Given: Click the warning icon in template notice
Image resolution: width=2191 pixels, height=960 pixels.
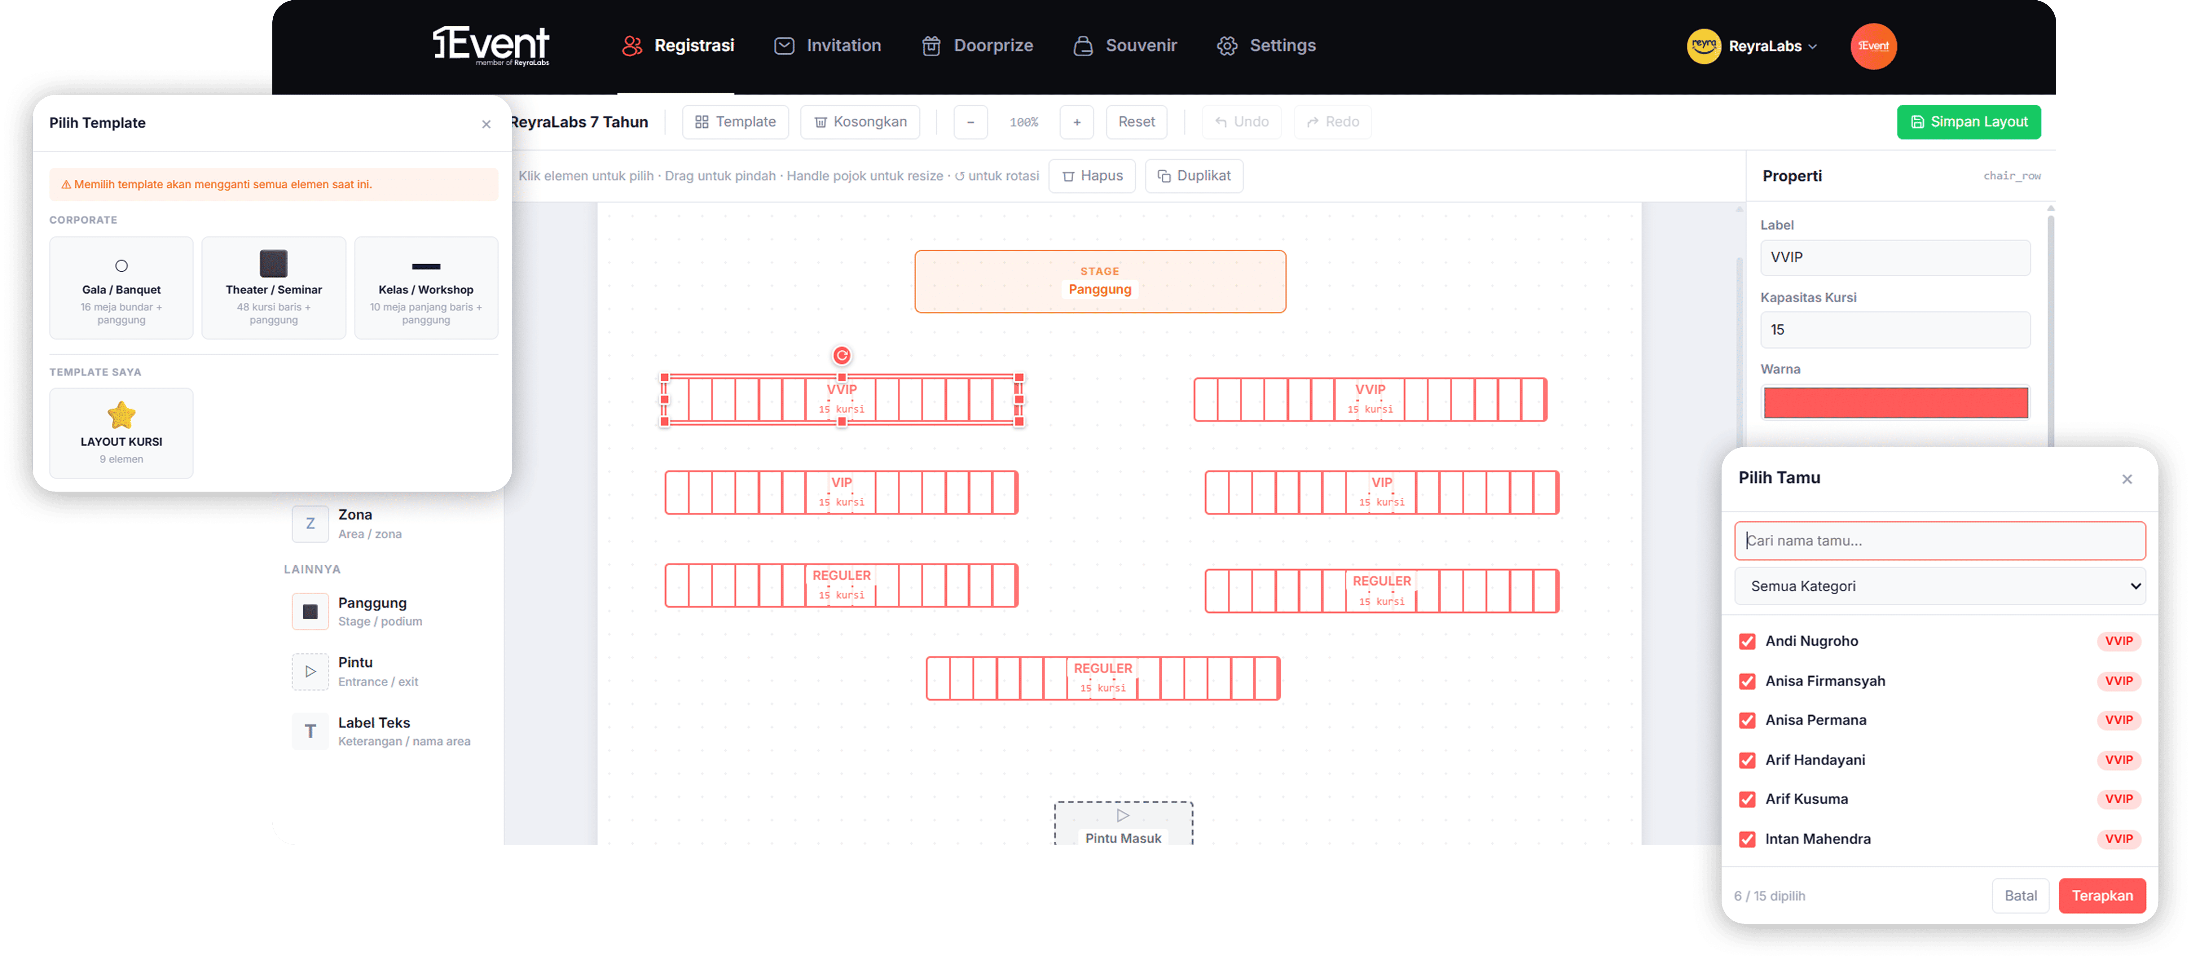Looking at the screenshot, I should click(x=66, y=185).
